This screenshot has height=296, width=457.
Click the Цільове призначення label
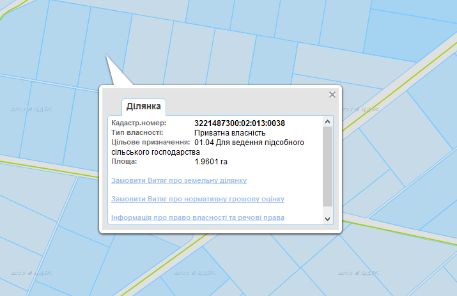150,143
